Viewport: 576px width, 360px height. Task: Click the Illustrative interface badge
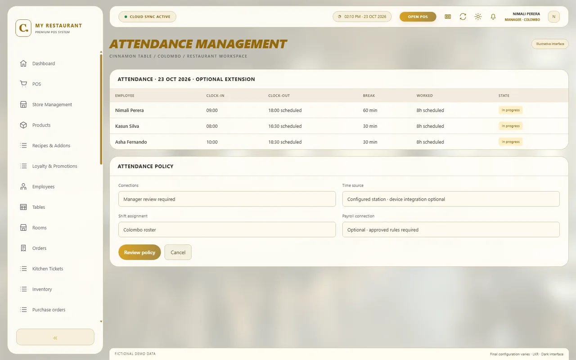tap(550, 44)
